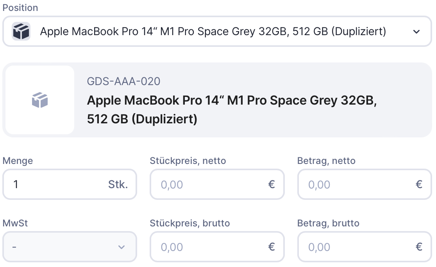Click the euro symbol in Stückpreis, netto
Image resolution: width=436 pixels, height=267 pixels.
[272, 184]
